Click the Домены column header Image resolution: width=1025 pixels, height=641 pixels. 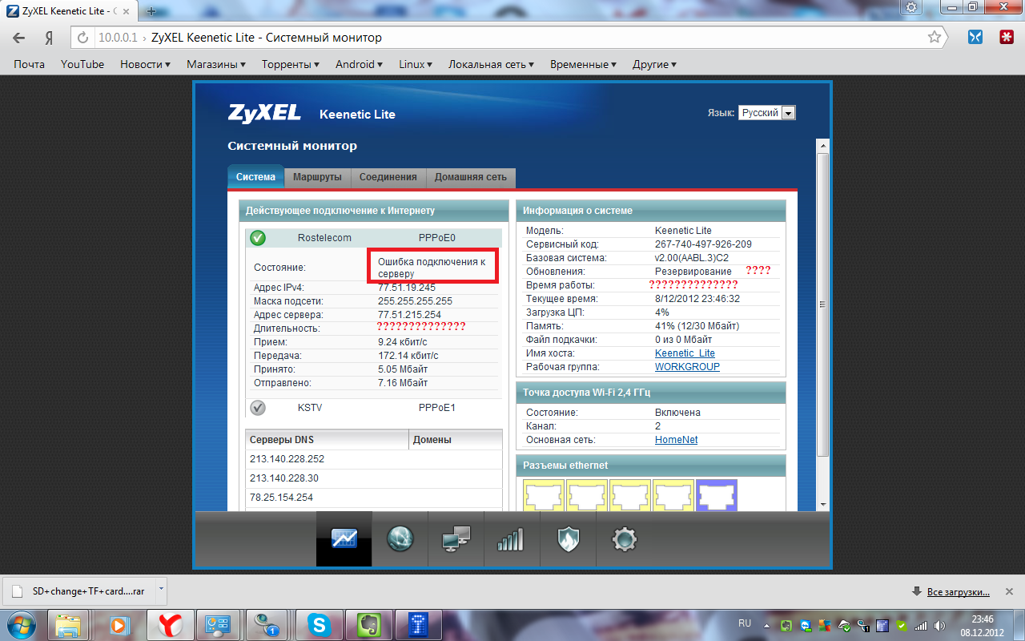[456, 440]
